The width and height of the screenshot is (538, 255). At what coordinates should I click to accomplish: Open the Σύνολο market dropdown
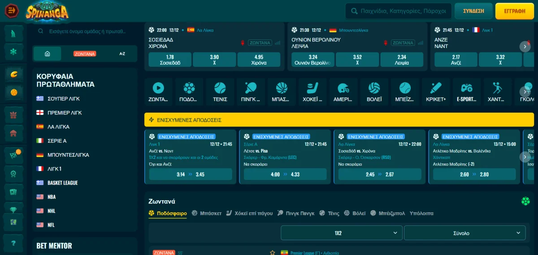pyautogui.click(x=465, y=233)
